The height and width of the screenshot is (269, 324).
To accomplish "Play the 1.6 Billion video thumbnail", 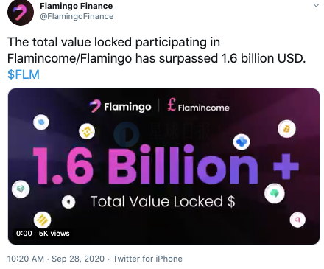I will click(163, 167).
